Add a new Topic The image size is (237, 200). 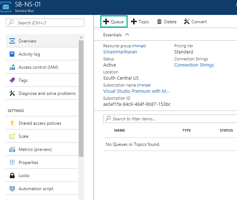[x=140, y=22]
